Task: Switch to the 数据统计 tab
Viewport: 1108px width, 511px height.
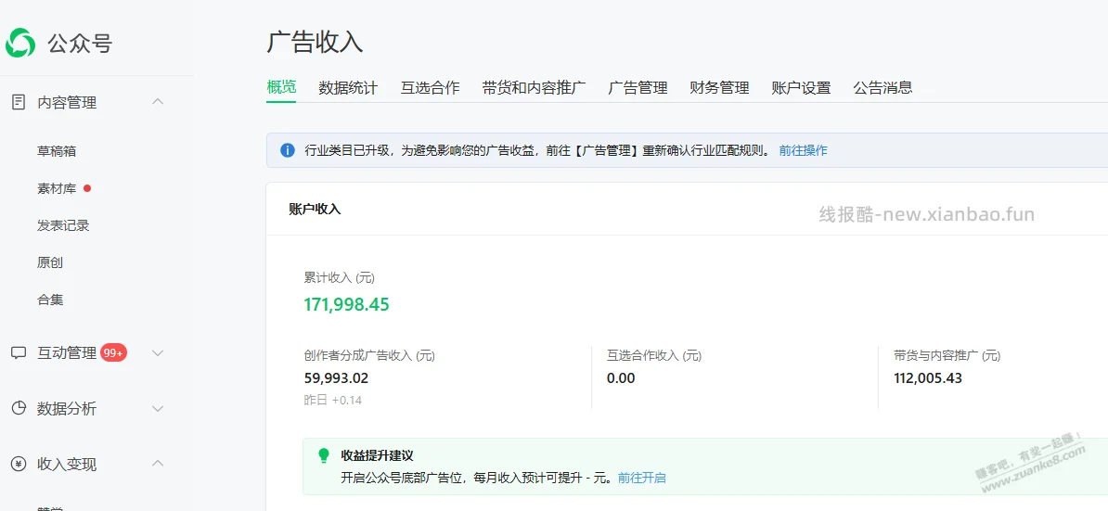Action: point(348,87)
